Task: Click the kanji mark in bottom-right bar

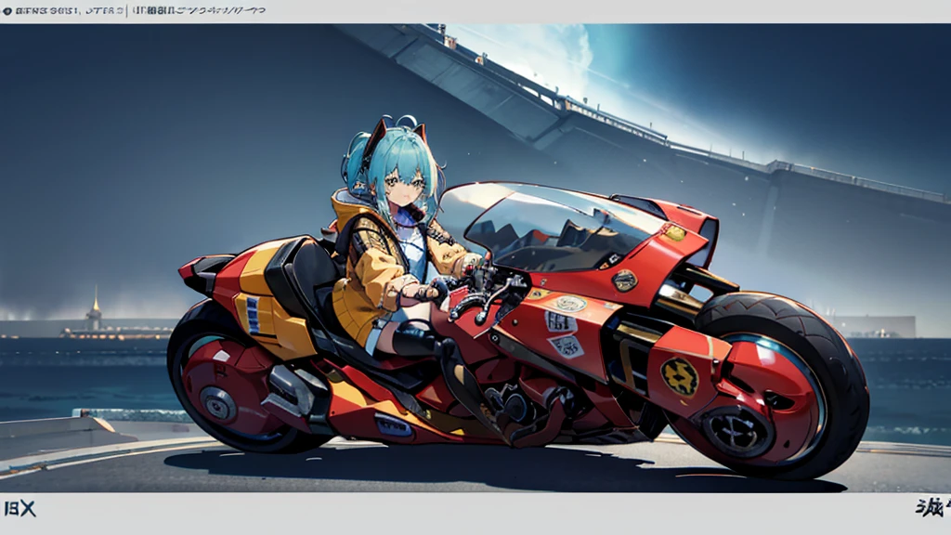Action: coord(932,507)
